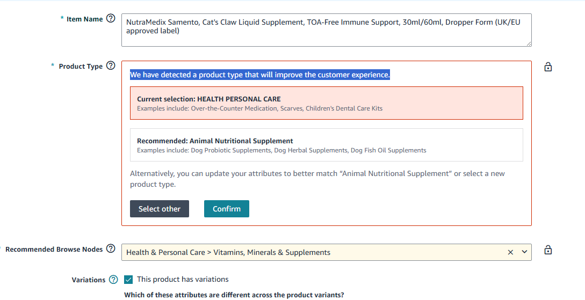
Task: Click the highlighted detected product type message
Action: click(x=259, y=75)
